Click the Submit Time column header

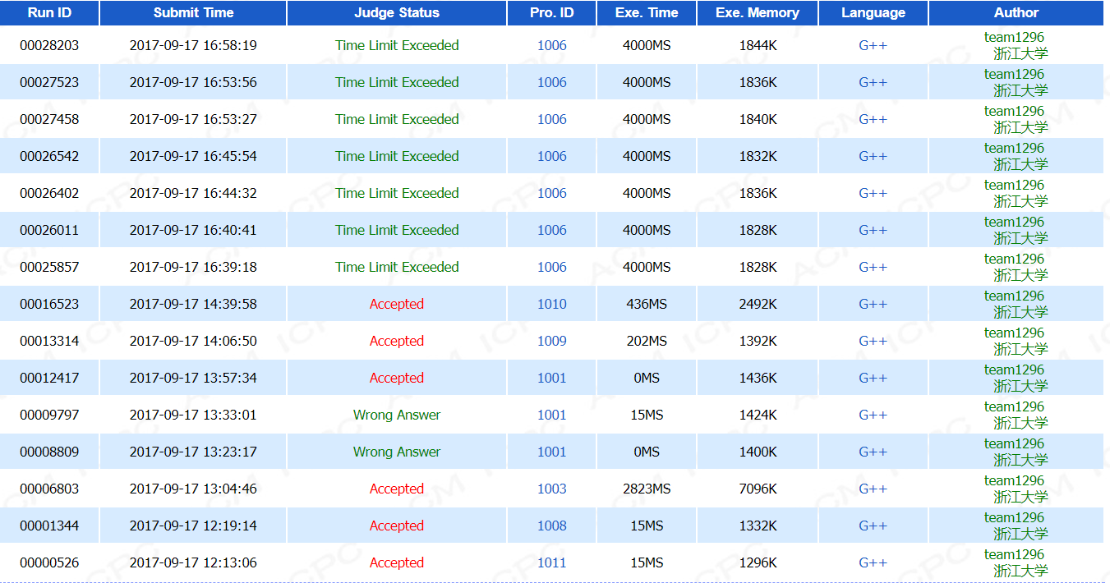193,13
